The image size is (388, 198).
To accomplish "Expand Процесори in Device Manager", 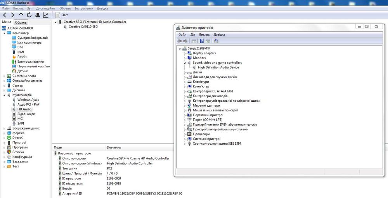I will click(x=185, y=134).
